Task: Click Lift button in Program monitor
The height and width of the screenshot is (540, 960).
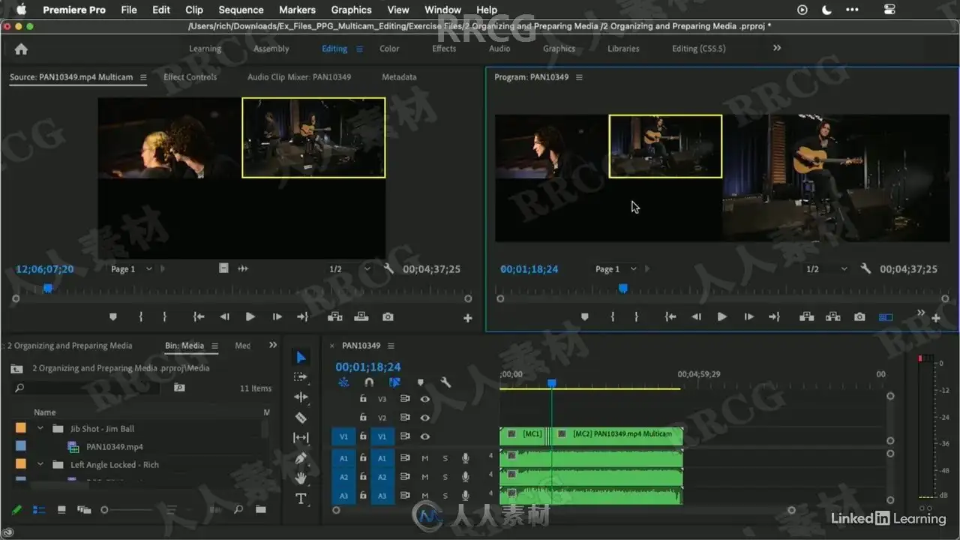Action: coord(807,317)
